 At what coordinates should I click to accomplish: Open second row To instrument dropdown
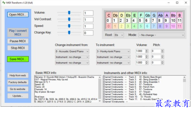(x=113, y=57)
